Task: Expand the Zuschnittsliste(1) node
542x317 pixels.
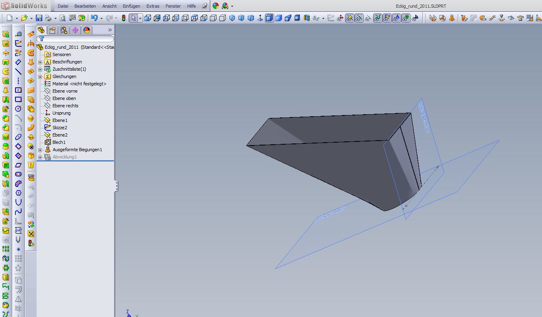Action: [x=40, y=69]
